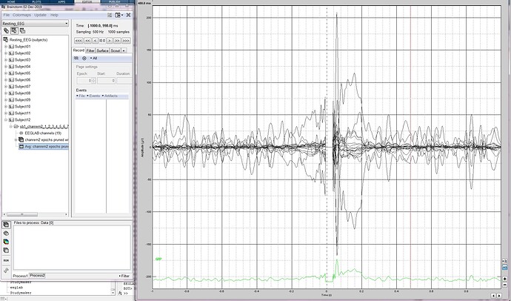
Task: Toggle the AS autoscale icon on the plot
Action: pyautogui.click(x=504, y=268)
